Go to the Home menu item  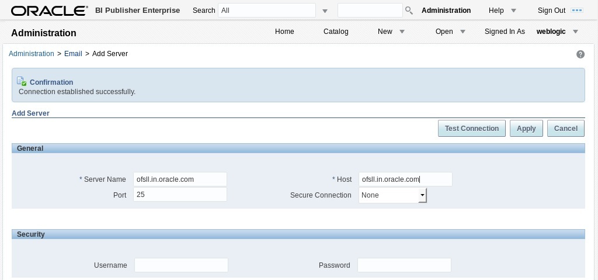(x=284, y=32)
